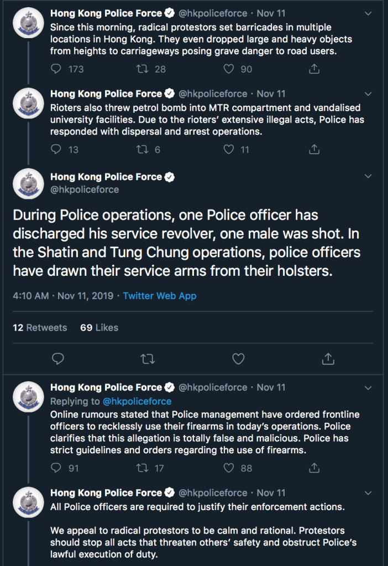Open police avatar on the main tweet

[29, 184]
